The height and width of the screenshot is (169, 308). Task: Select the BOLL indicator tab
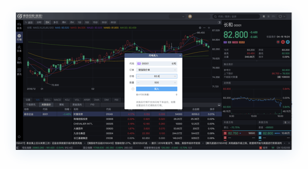coord(47,100)
